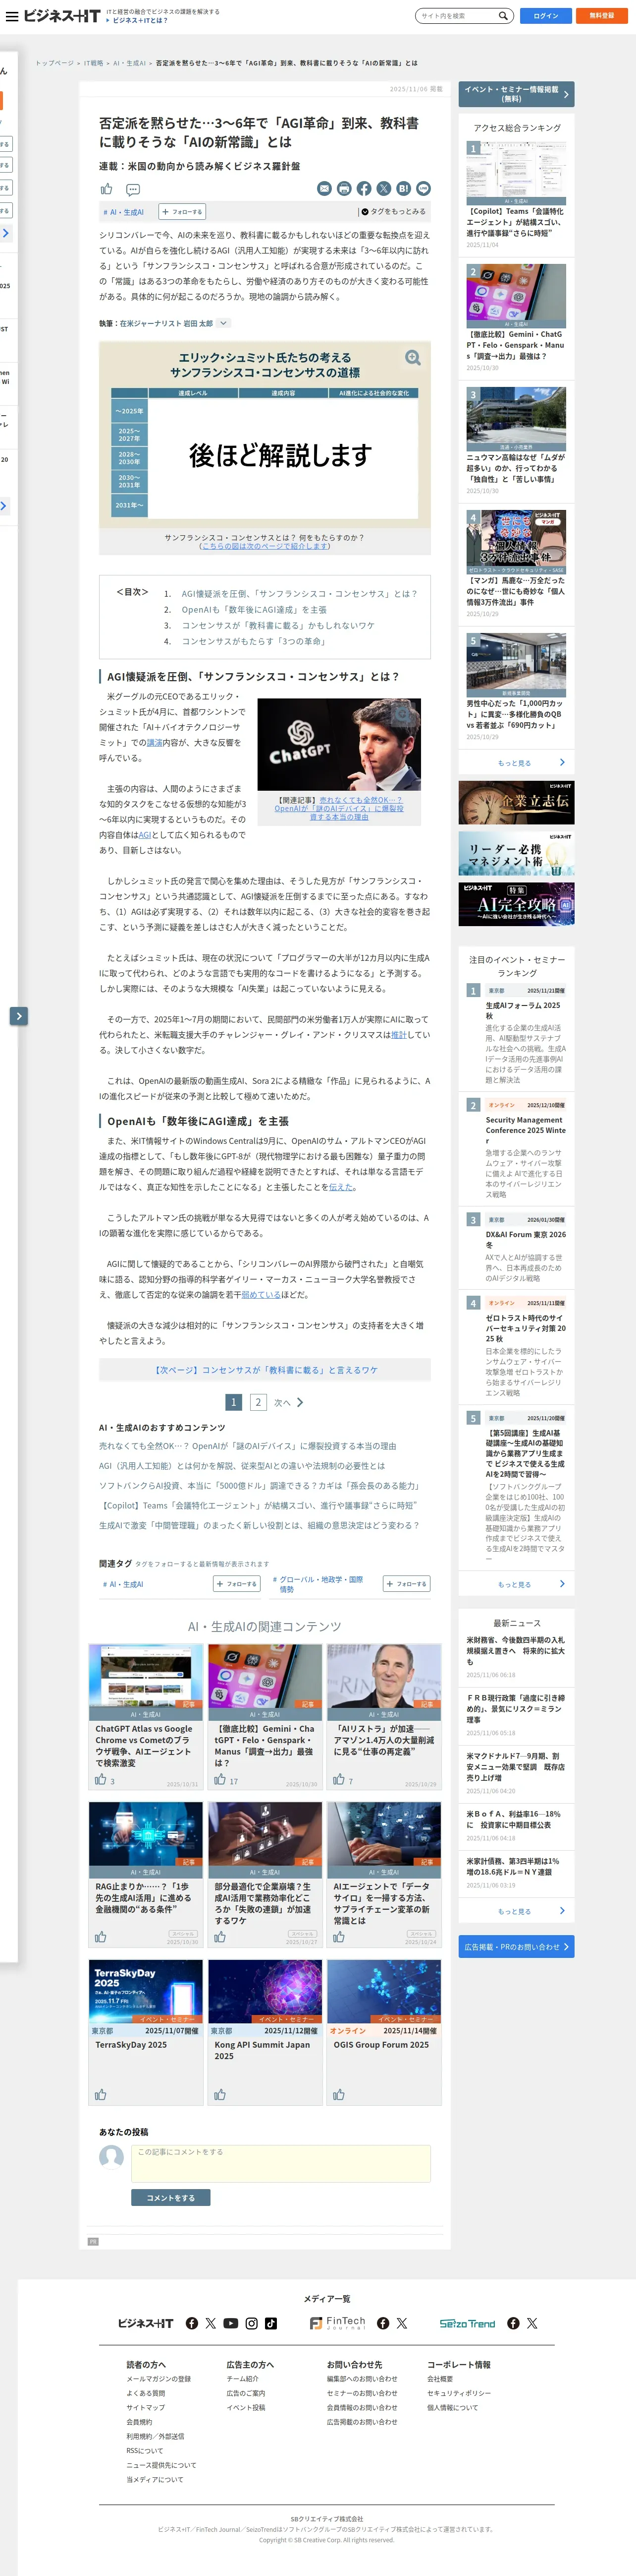The image size is (636, 2576).
Task: Open もっと見る under access ranking
Action: click(x=516, y=763)
